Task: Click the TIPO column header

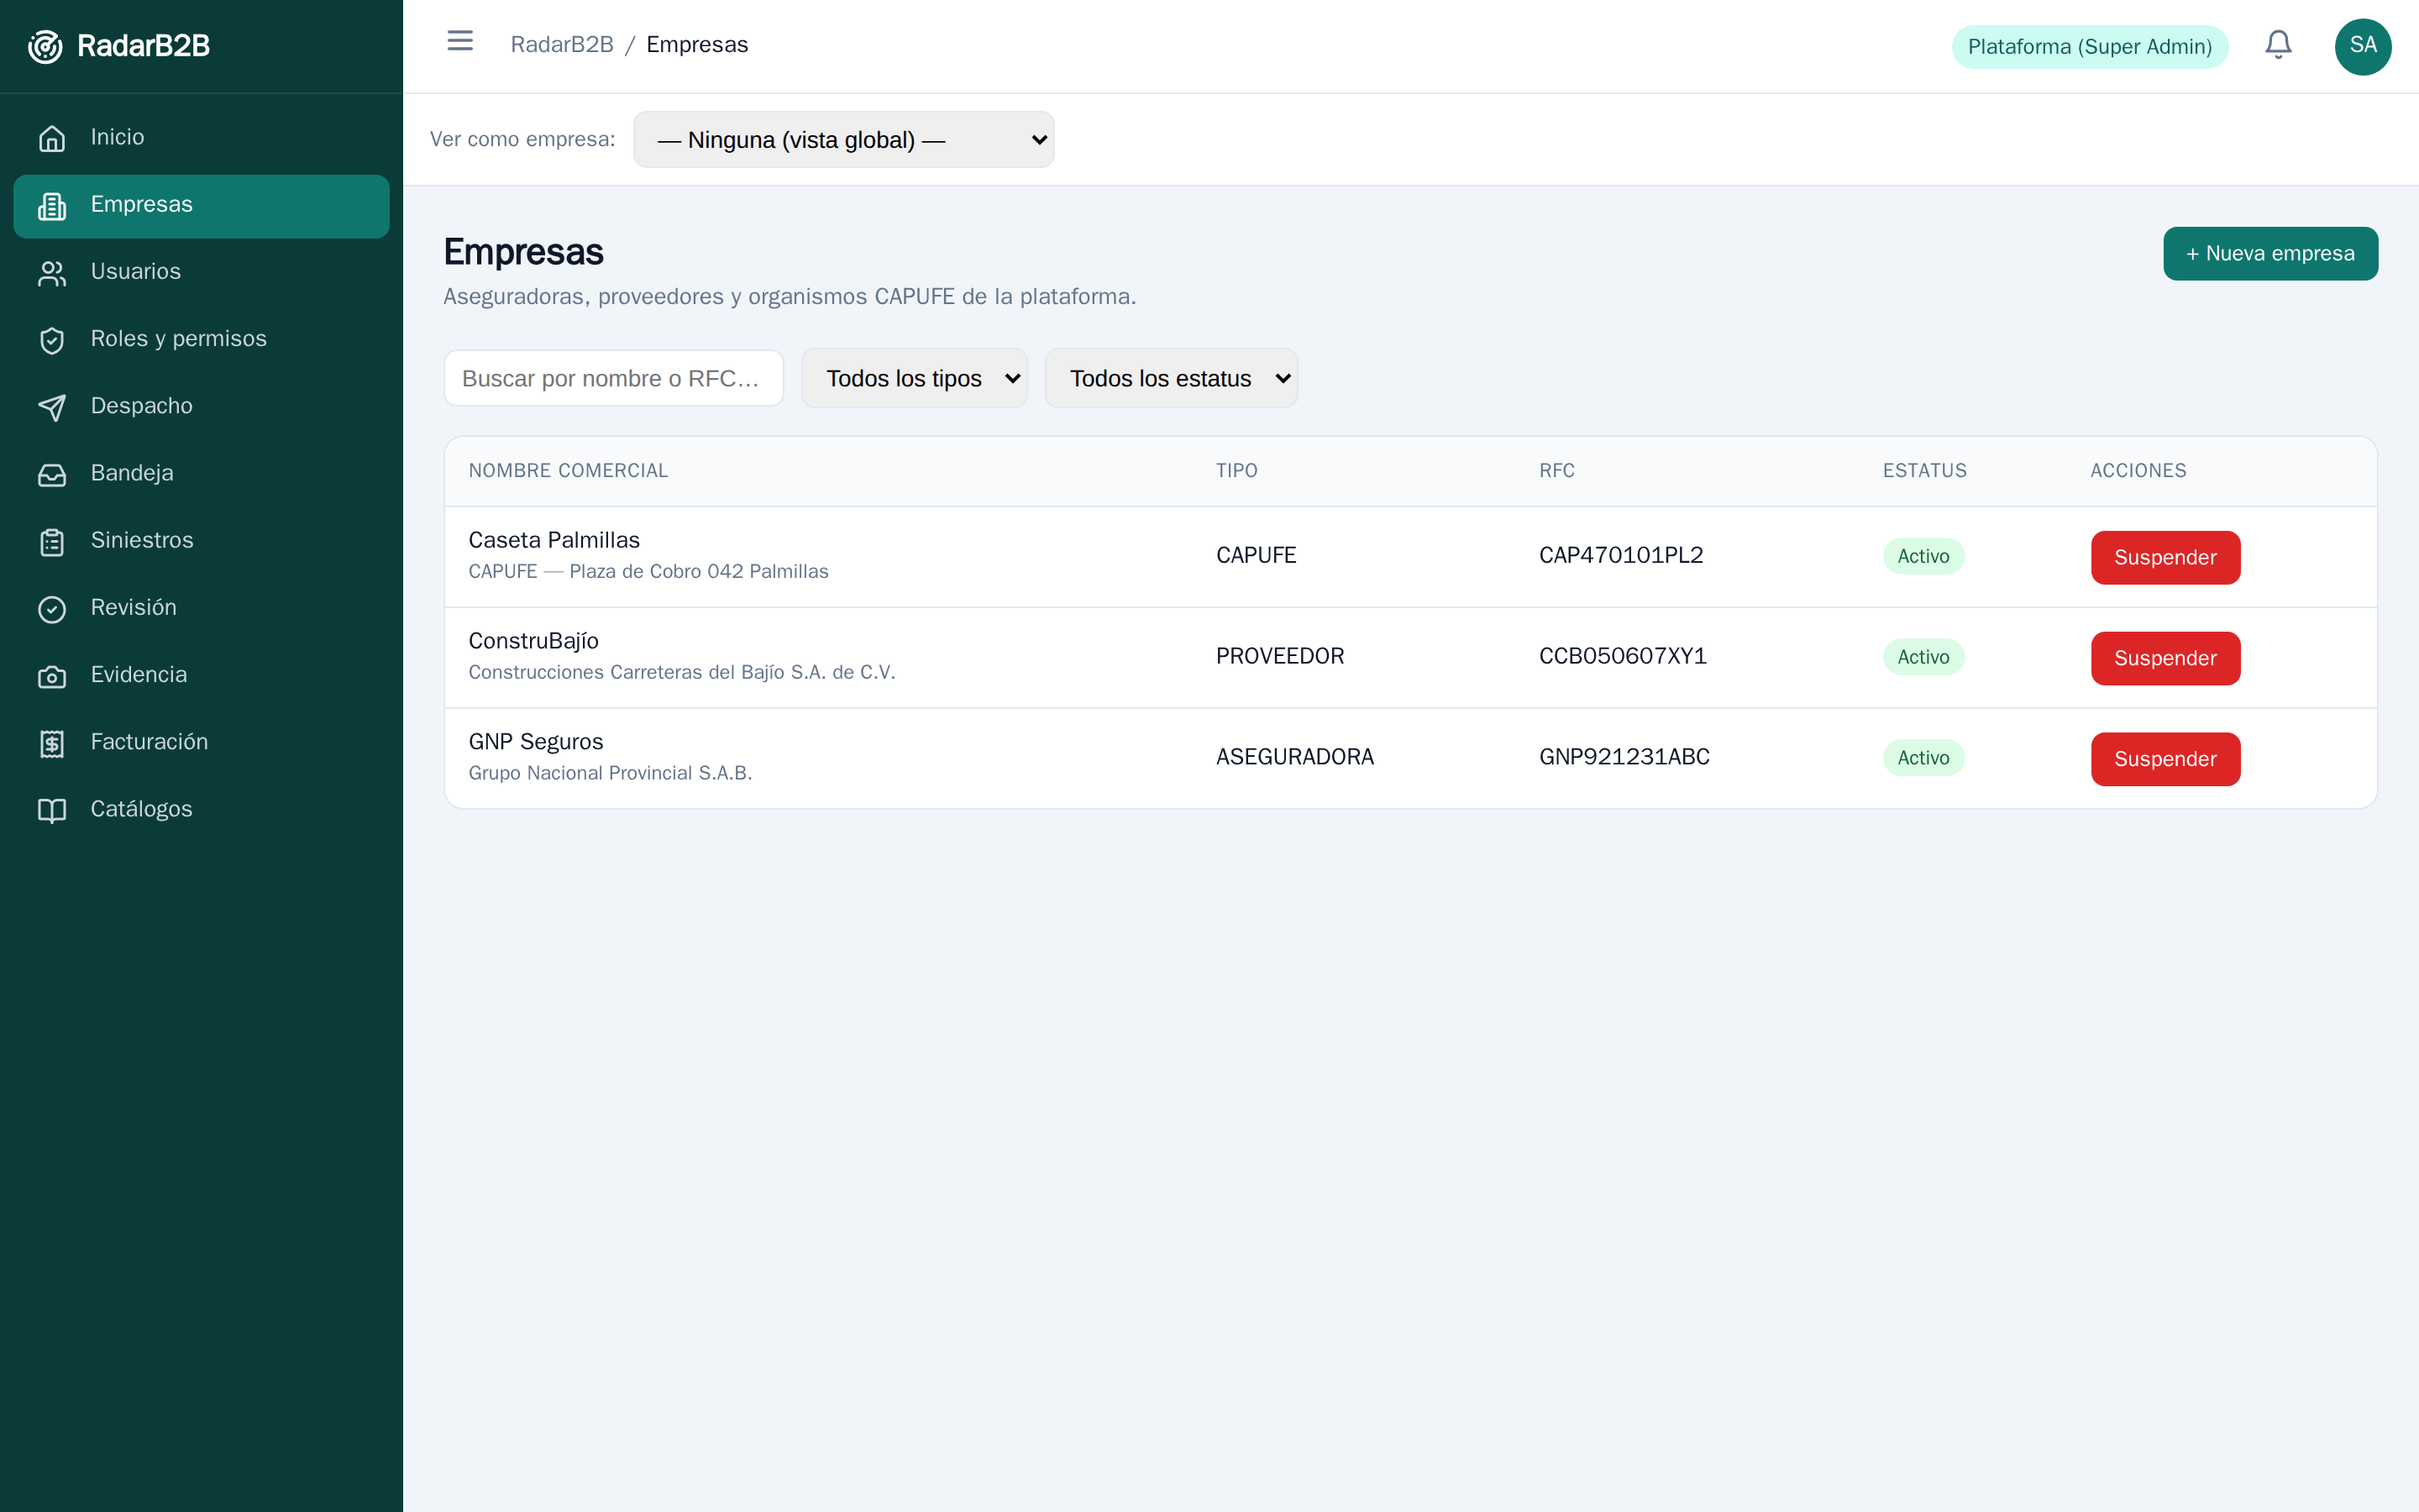Action: (x=1236, y=471)
